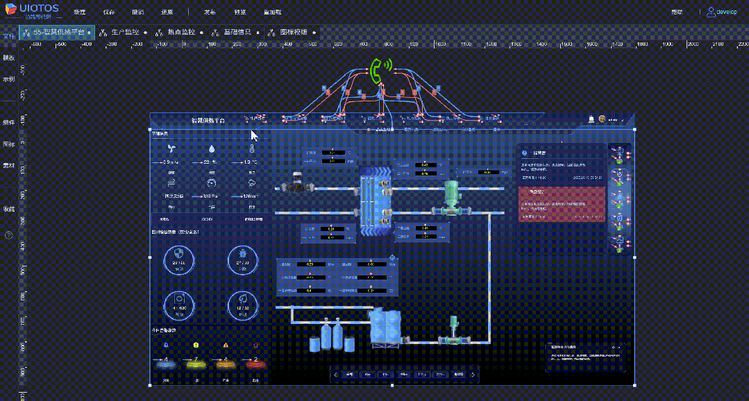Click the user avatar in dashboard header
749x401 pixels.
(602, 119)
